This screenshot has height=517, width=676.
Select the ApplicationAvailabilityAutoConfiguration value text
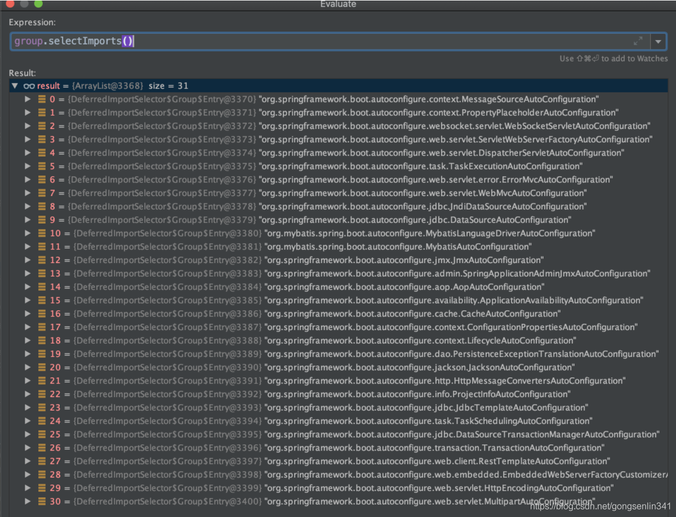click(x=453, y=301)
